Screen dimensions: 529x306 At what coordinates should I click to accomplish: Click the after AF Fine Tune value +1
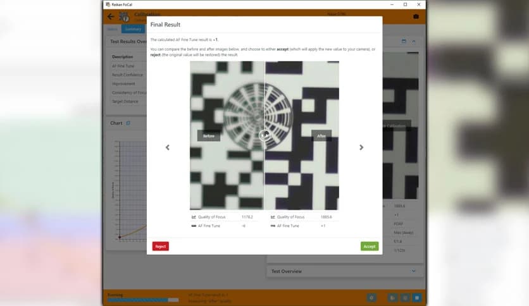[x=323, y=226]
